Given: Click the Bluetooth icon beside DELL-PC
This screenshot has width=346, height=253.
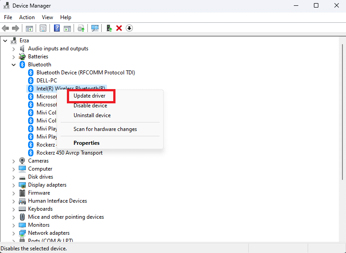Looking at the screenshot, I should pyautogui.click(x=31, y=81).
